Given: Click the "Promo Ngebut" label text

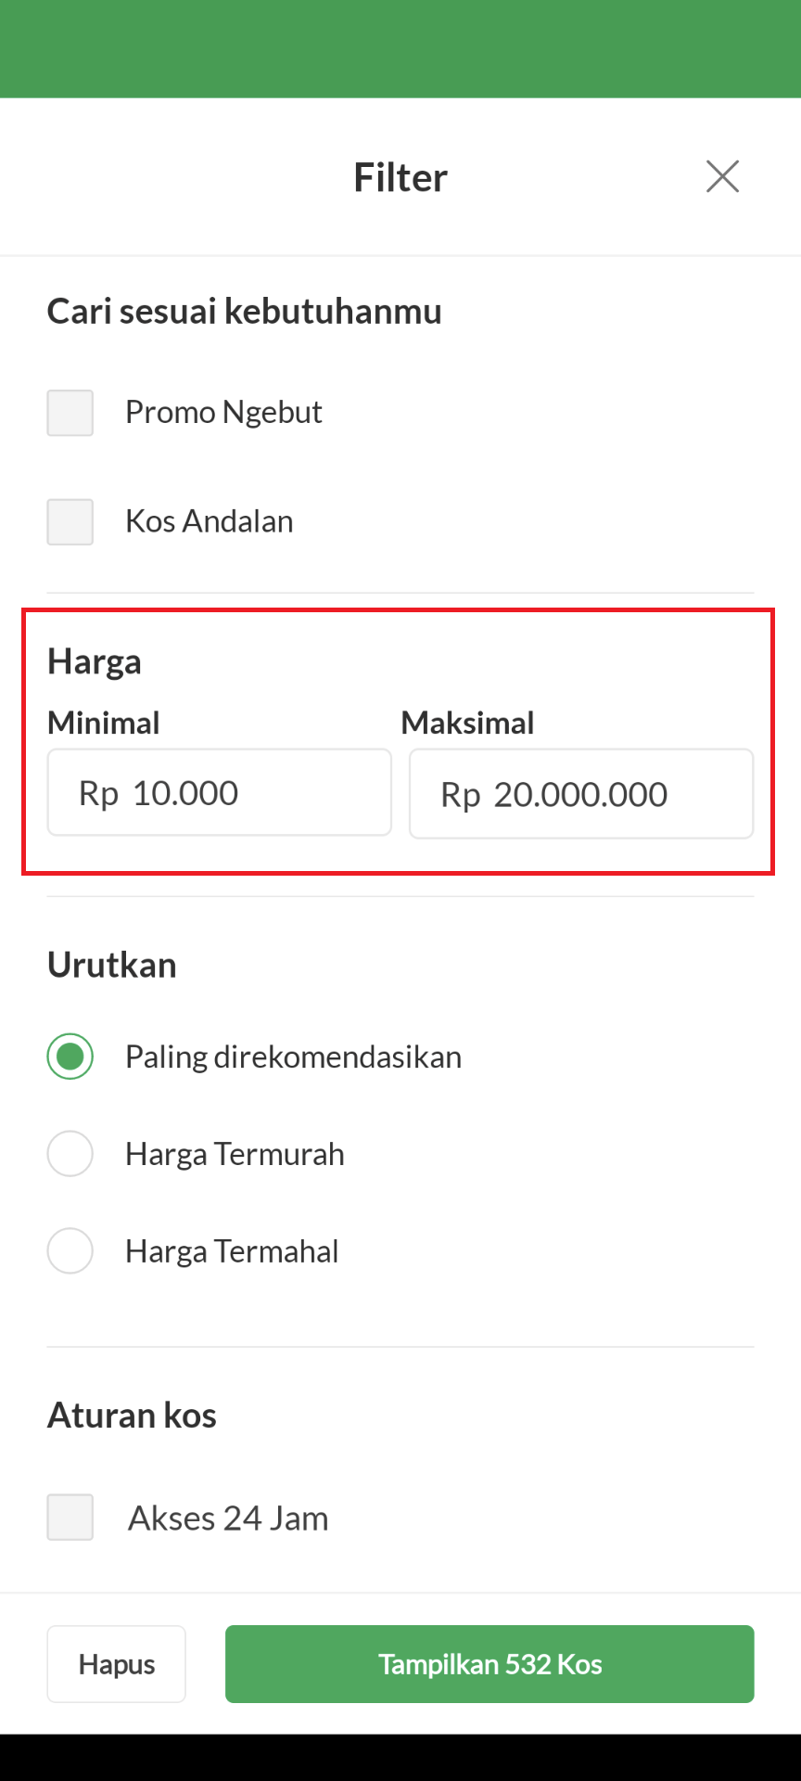Looking at the screenshot, I should pos(223,413).
